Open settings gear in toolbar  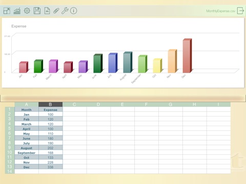tap(27, 11)
